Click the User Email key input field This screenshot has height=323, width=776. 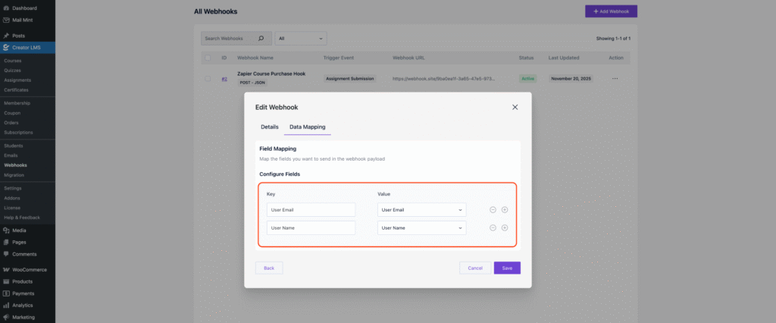click(311, 210)
